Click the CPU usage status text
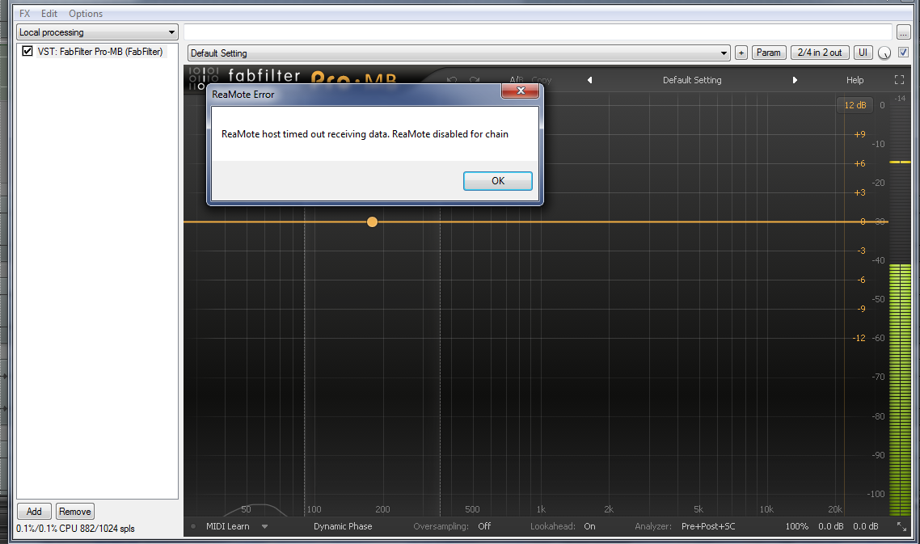Viewport: 920px width, 544px height. (x=76, y=529)
